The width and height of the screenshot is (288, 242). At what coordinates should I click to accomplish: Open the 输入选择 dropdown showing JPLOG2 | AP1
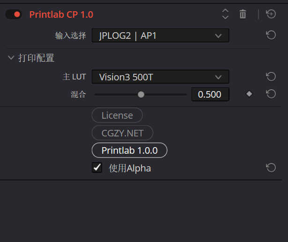160,36
